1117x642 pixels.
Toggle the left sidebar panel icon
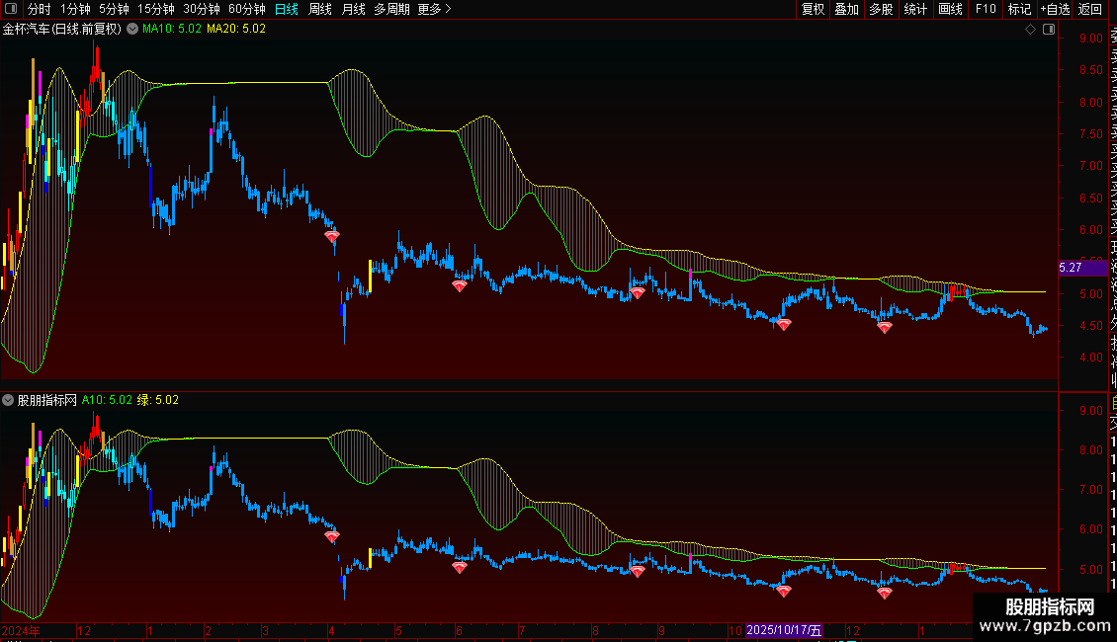click(11, 9)
